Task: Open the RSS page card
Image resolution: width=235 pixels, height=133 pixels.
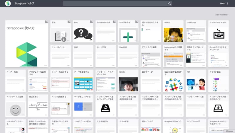Action: click(x=83, y=56)
